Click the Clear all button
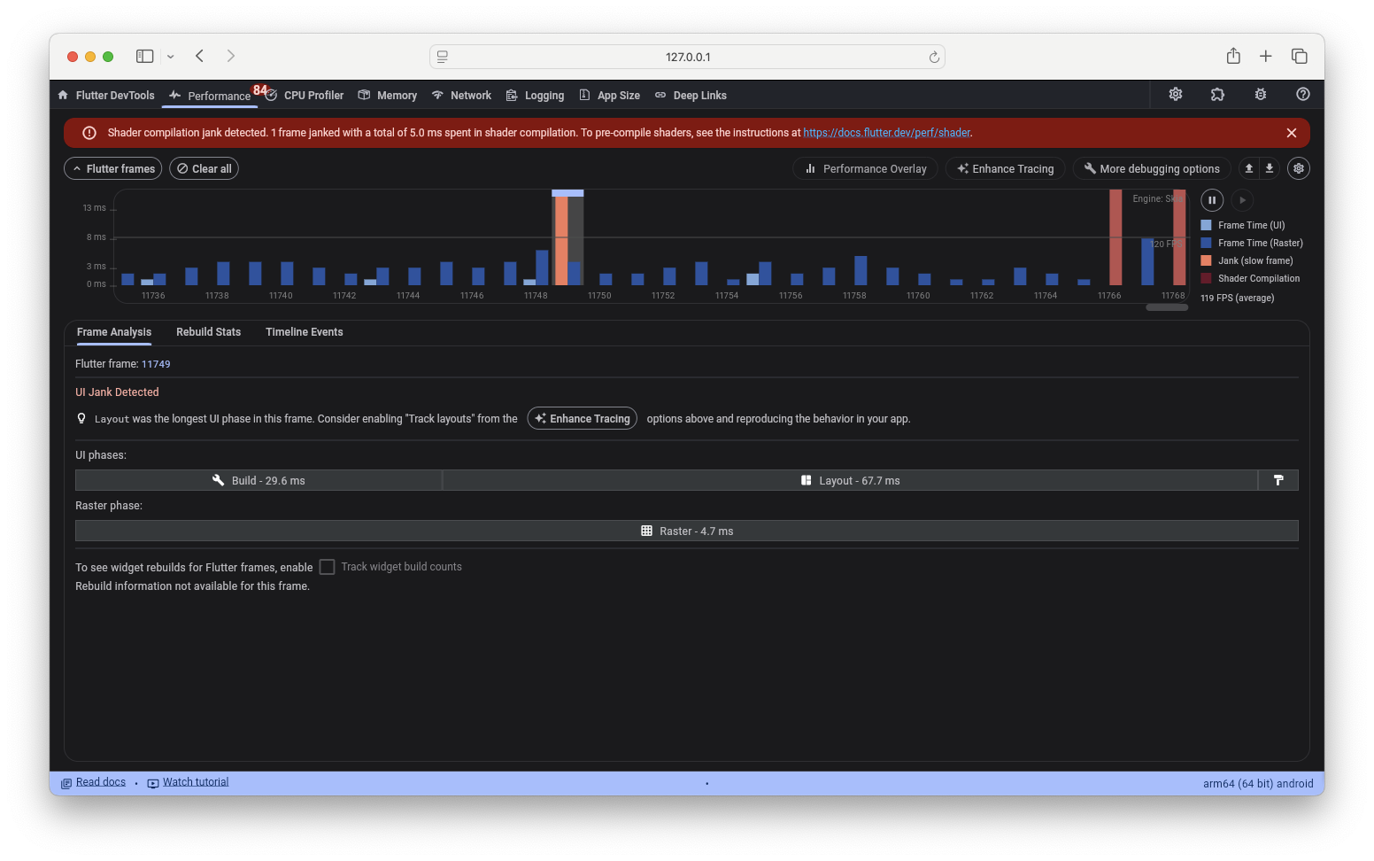 pos(205,168)
